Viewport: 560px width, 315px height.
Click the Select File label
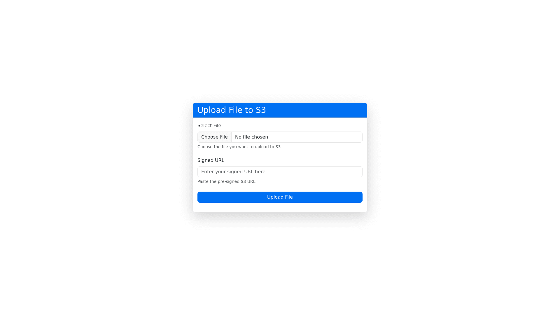coord(209,125)
